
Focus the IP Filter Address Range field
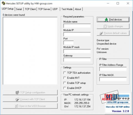(x=113, y=69)
